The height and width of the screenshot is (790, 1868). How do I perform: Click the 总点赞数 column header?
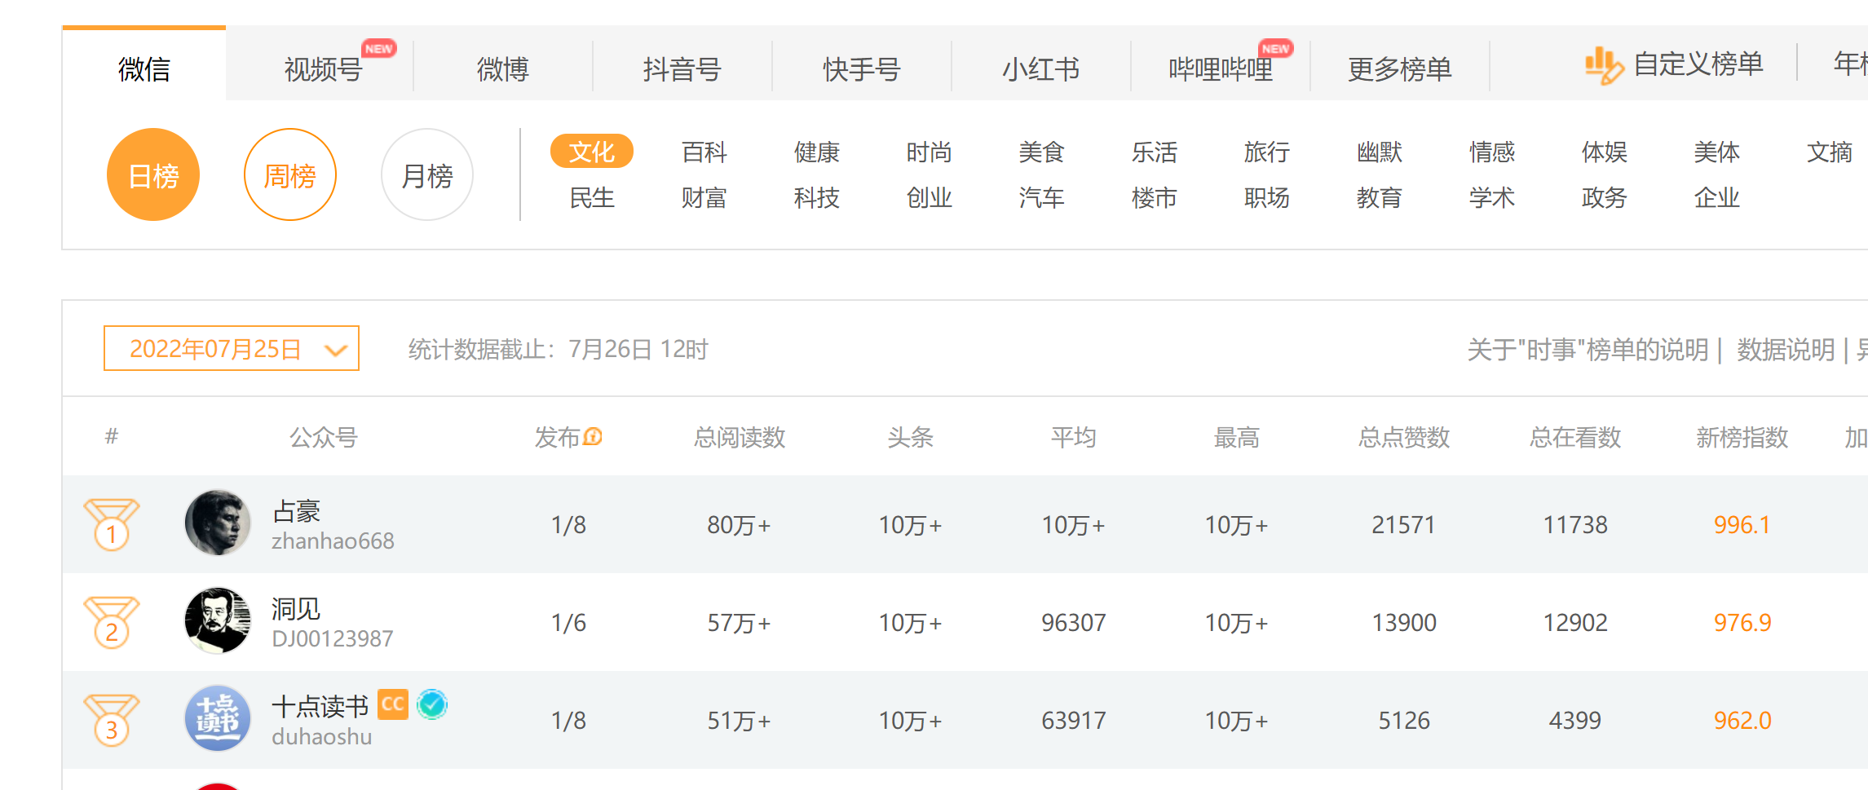1404,437
